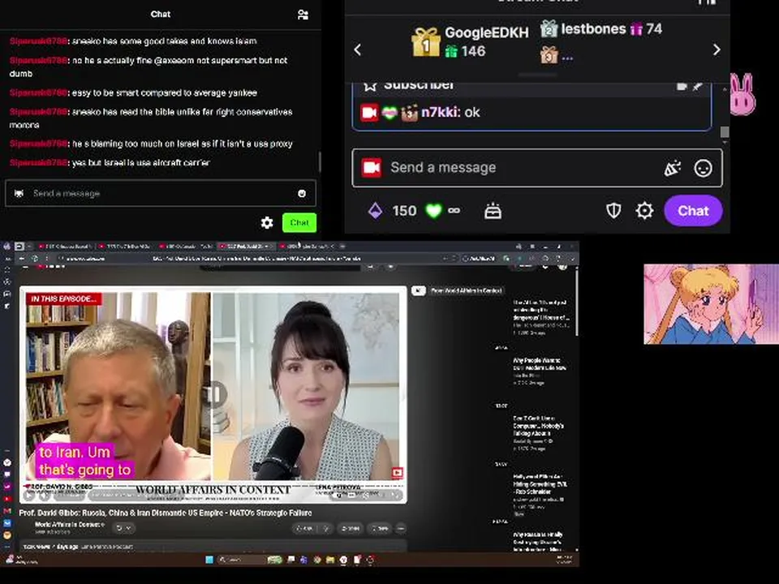This screenshot has height=584, width=779.
Task: Click the green Chat send button
Action: coord(299,222)
